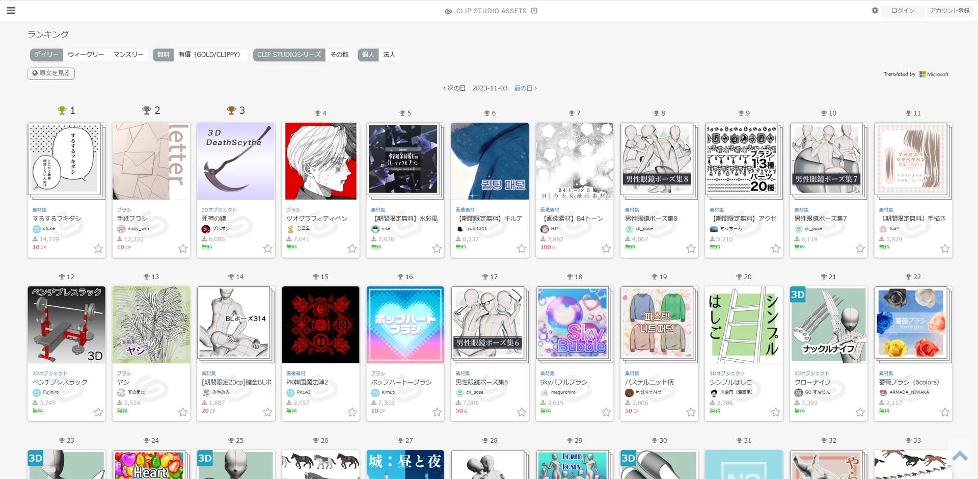978x479 pixels.
Task: Star the 手紙ブラシ item as a favorite
Action: [x=183, y=249]
